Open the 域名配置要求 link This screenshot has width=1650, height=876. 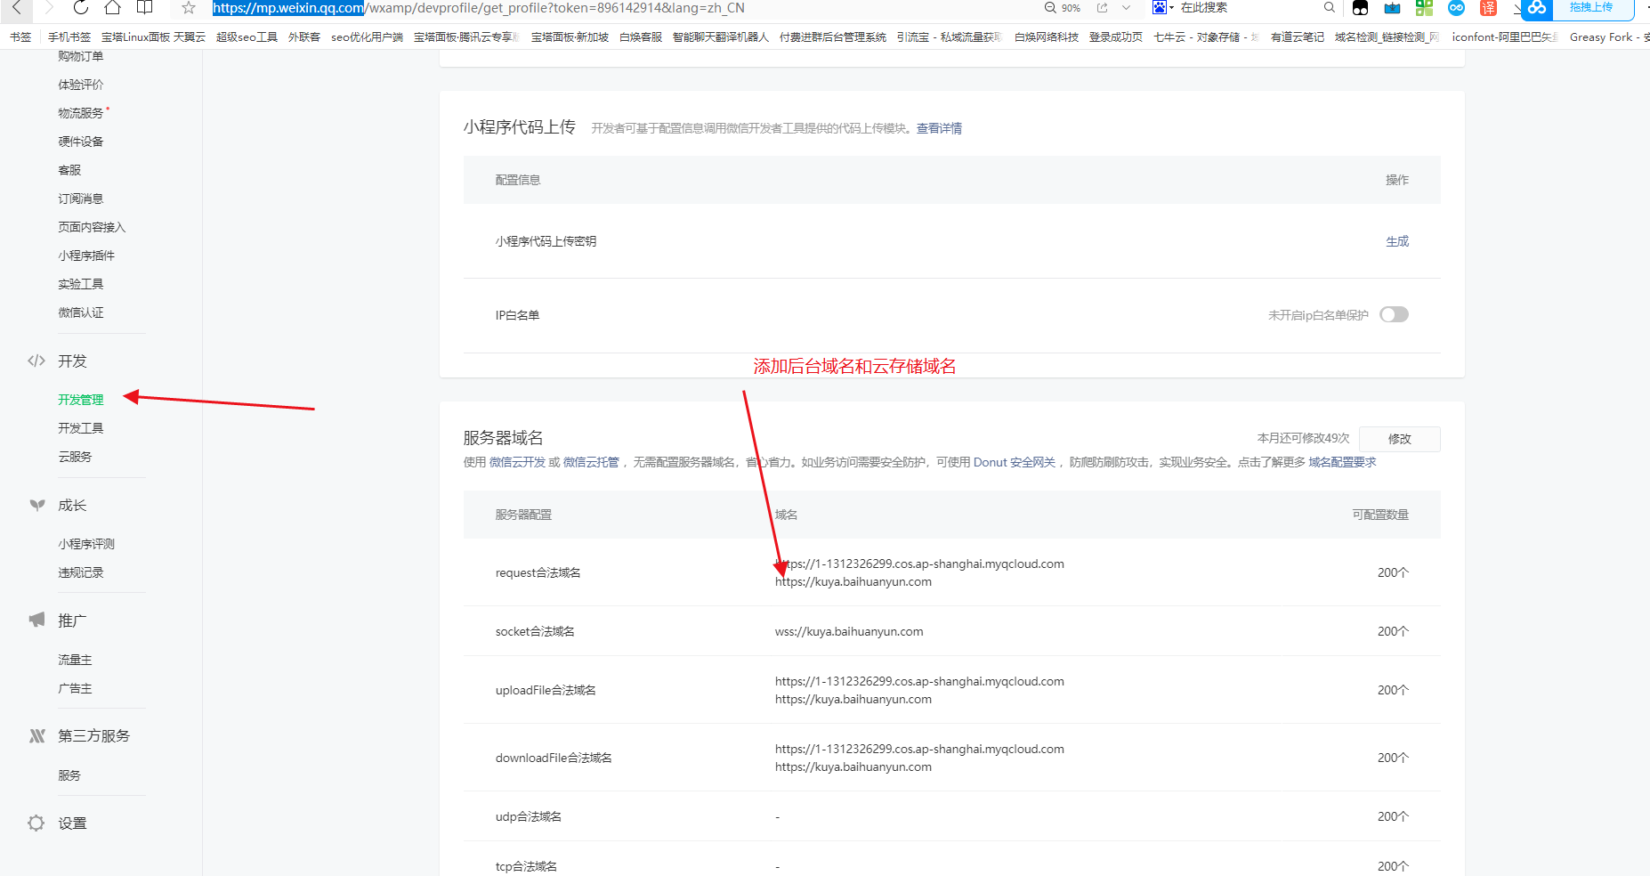click(x=1342, y=462)
